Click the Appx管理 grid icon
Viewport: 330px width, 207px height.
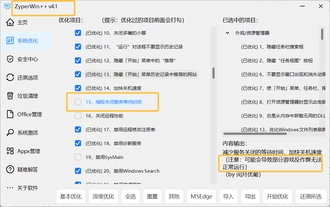[10, 151]
